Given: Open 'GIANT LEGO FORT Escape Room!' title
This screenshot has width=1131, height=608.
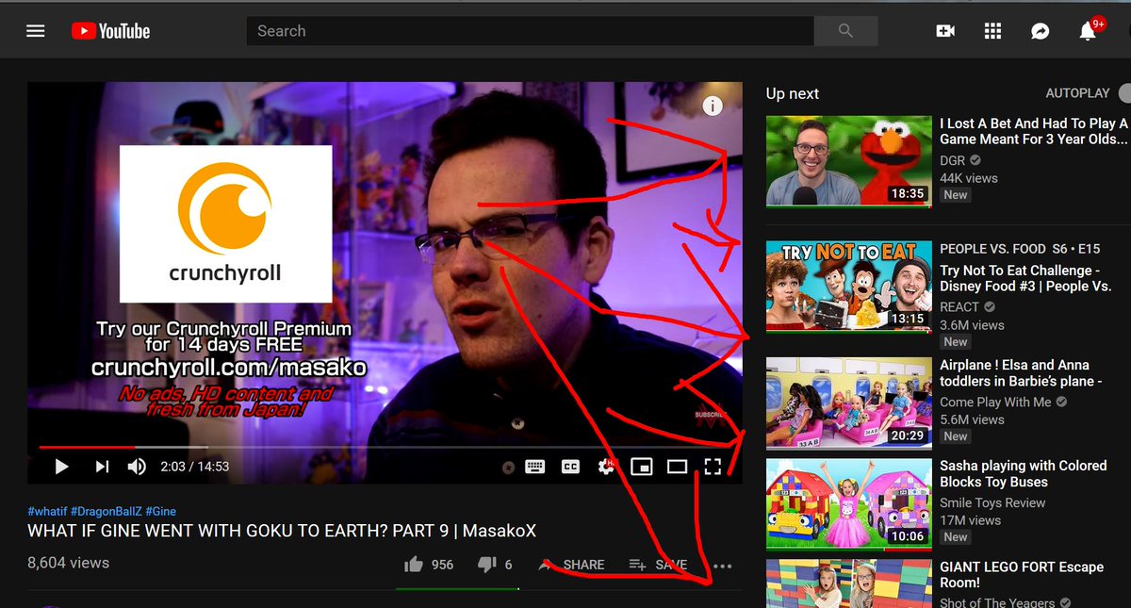Looking at the screenshot, I should click(1022, 575).
